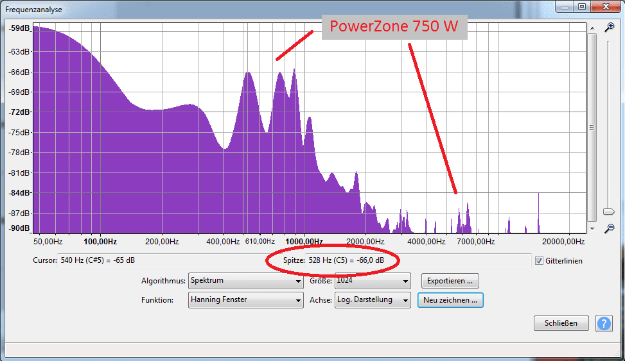Click the scrollbar down arrow beside graph
Screen dimensions: 625x361
click(x=592, y=228)
